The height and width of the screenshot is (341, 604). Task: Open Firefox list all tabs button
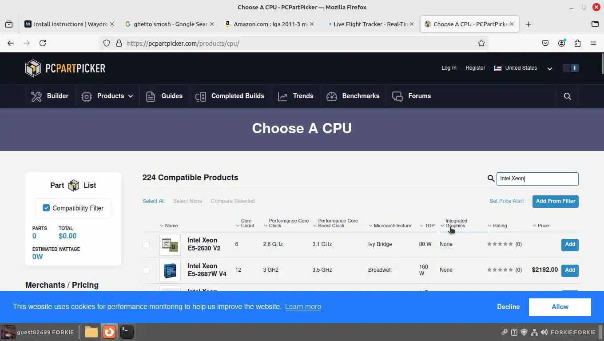595,24
